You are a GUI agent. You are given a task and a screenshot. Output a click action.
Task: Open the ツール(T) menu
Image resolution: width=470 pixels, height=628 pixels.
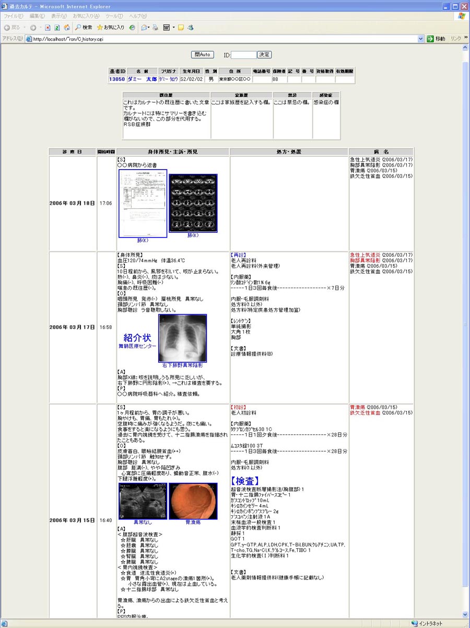114,16
